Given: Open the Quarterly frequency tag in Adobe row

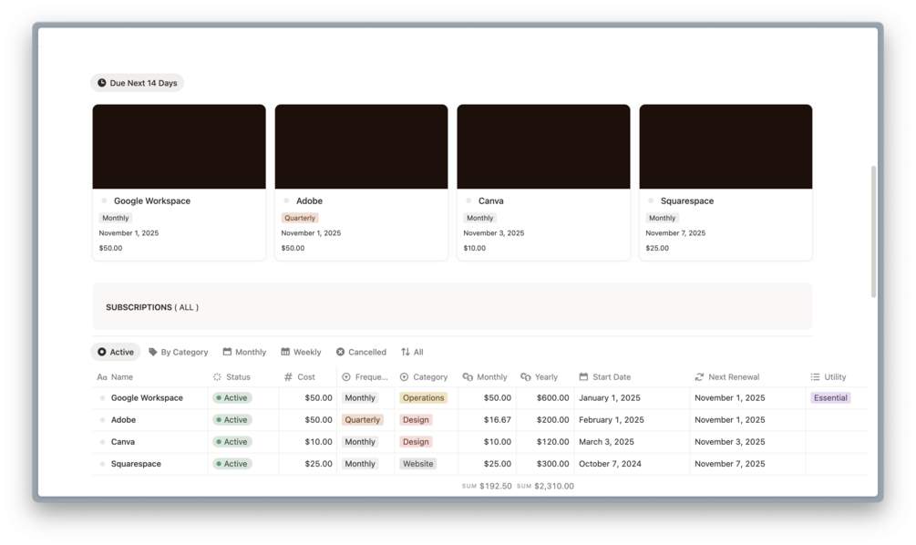Looking at the screenshot, I should [x=362, y=420].
